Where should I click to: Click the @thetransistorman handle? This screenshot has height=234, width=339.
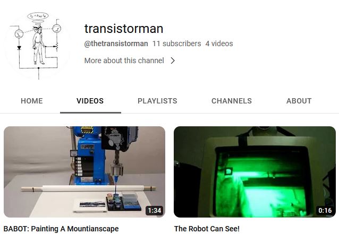116,44
